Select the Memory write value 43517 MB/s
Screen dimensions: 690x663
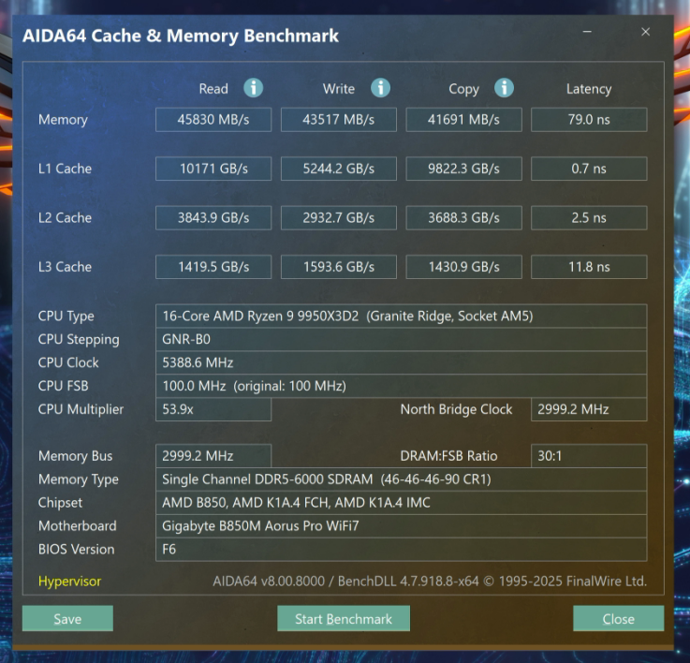coord(338,120)
